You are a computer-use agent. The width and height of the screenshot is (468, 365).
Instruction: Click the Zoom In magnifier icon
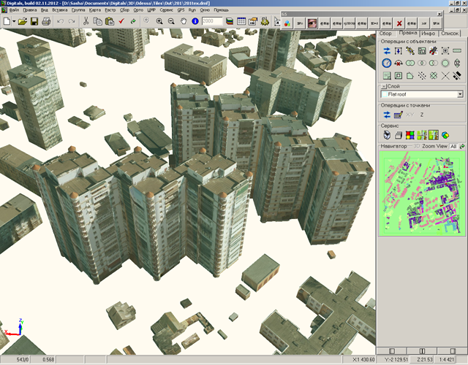[x=158, y=22]
